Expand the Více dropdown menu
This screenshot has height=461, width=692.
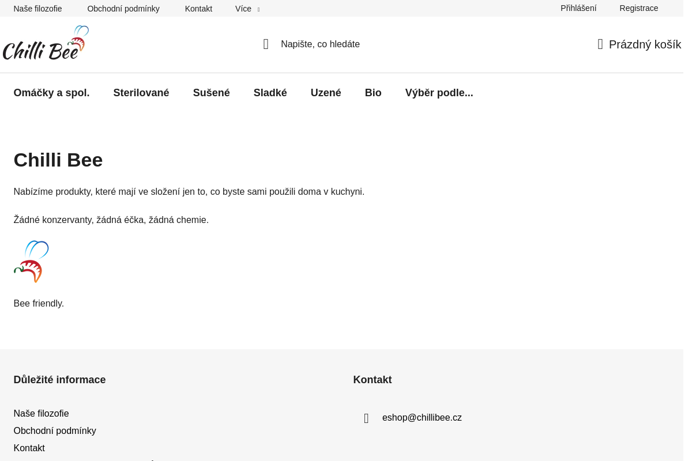click(x=247, y=9)
